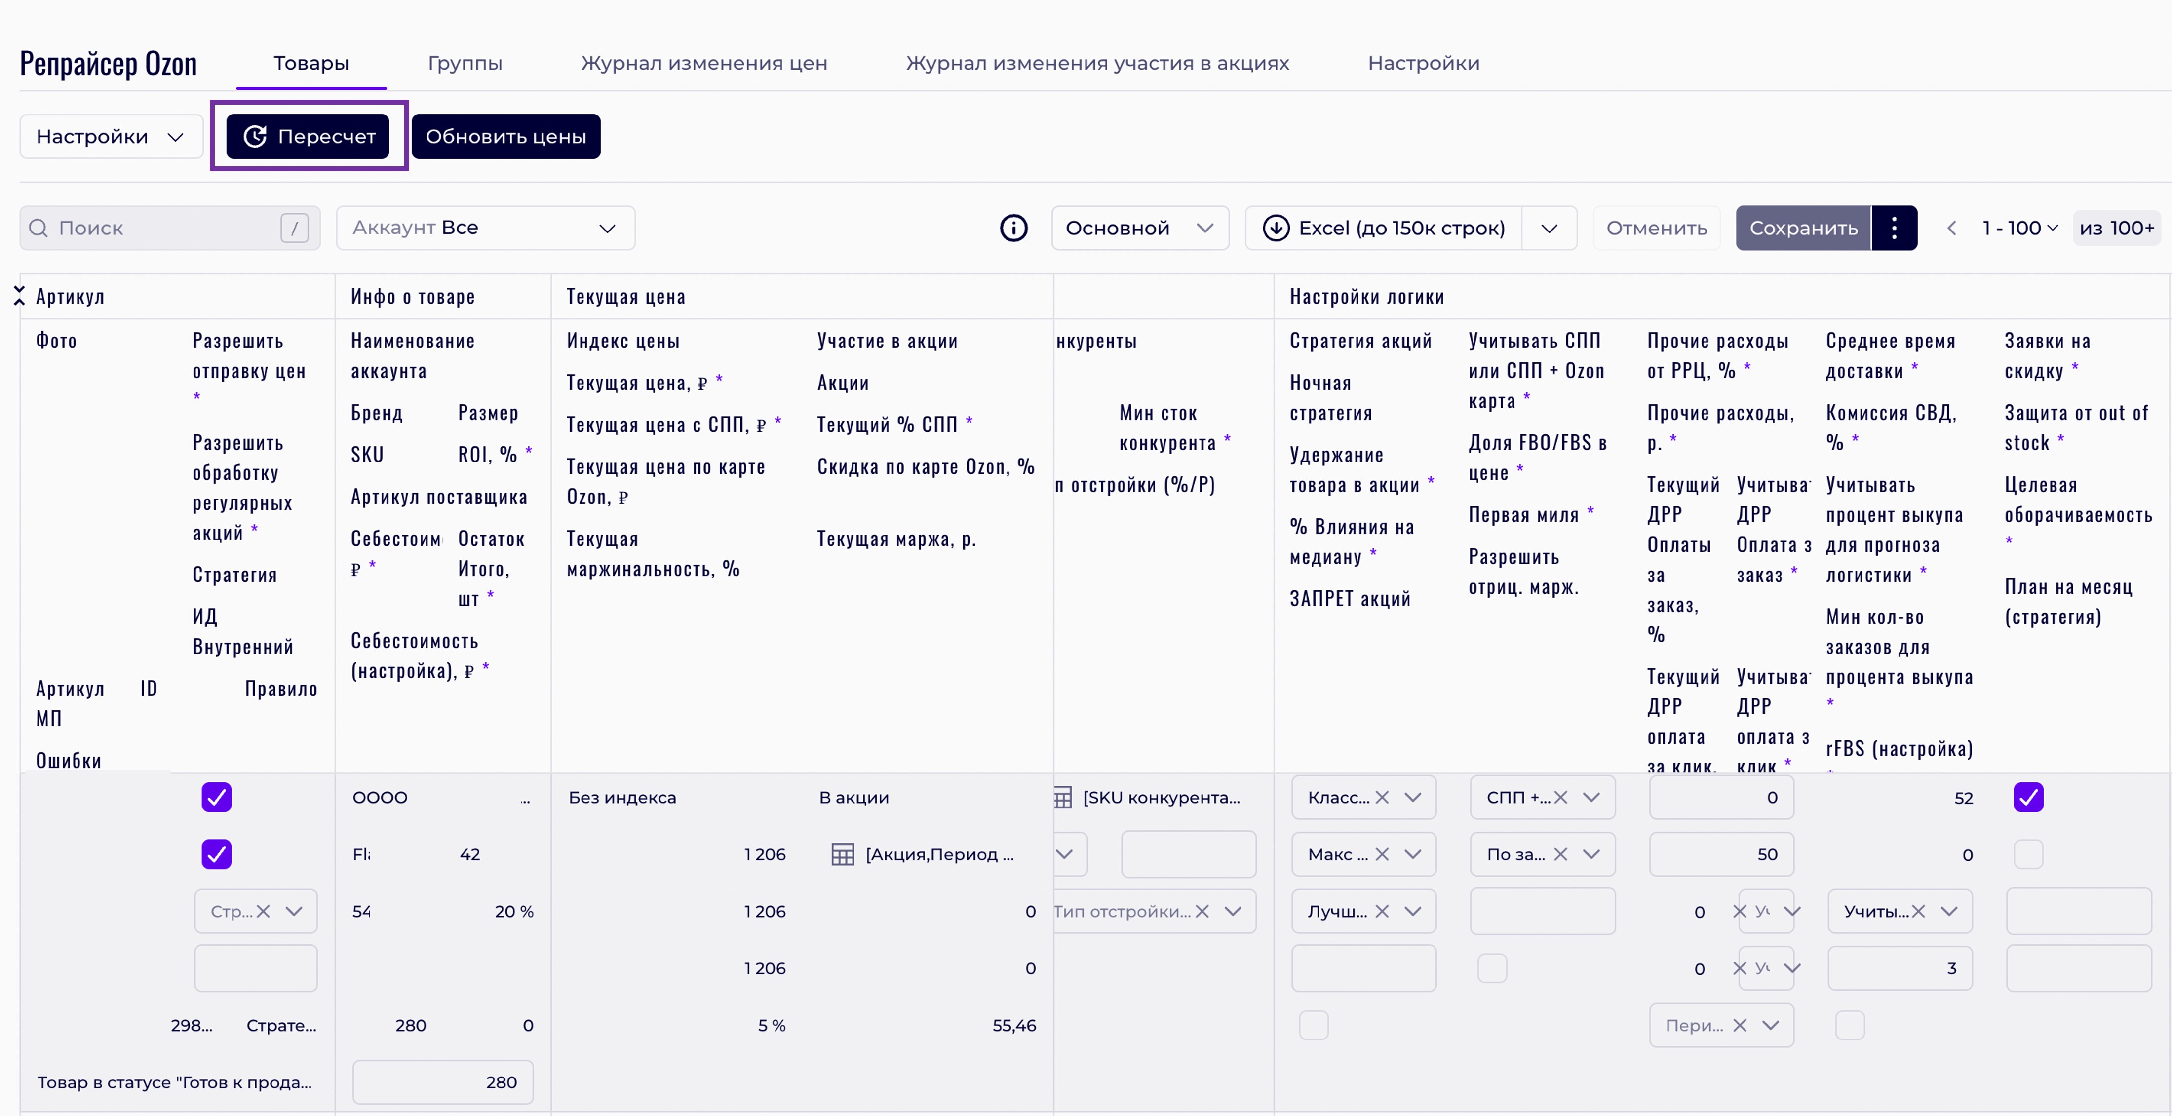Open the three-dot menu beside Сохранить
Viewport: 2172px width, 1116px height.
tap(1894, 228)
